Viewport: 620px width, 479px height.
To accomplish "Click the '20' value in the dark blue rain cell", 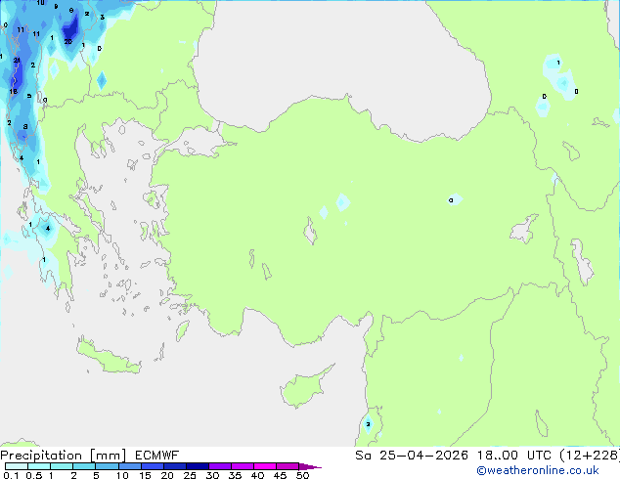I will 68,41.
